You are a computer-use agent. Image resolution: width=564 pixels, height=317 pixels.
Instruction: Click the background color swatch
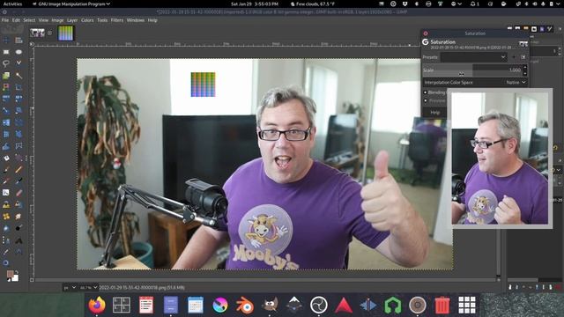point(16,278)
